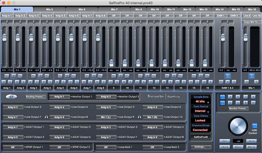Open Mix 1 (L) source for Line Output 9
Image resolution: width=262 pixels, height=153 pixels.
click(x=106, y=117)
